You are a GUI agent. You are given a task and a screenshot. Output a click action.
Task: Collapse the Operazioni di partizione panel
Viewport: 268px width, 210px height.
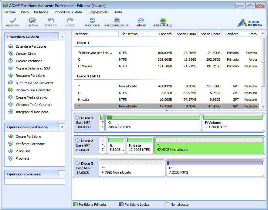(x=62, y=127)
